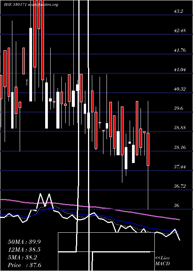Image resolution: width=193 pixels, height=271 pixels.
Task: Click the 36 price axis label
Action: pos(177,206)
